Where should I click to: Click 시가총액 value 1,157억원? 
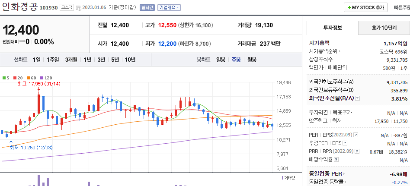(x=395, y=43)
